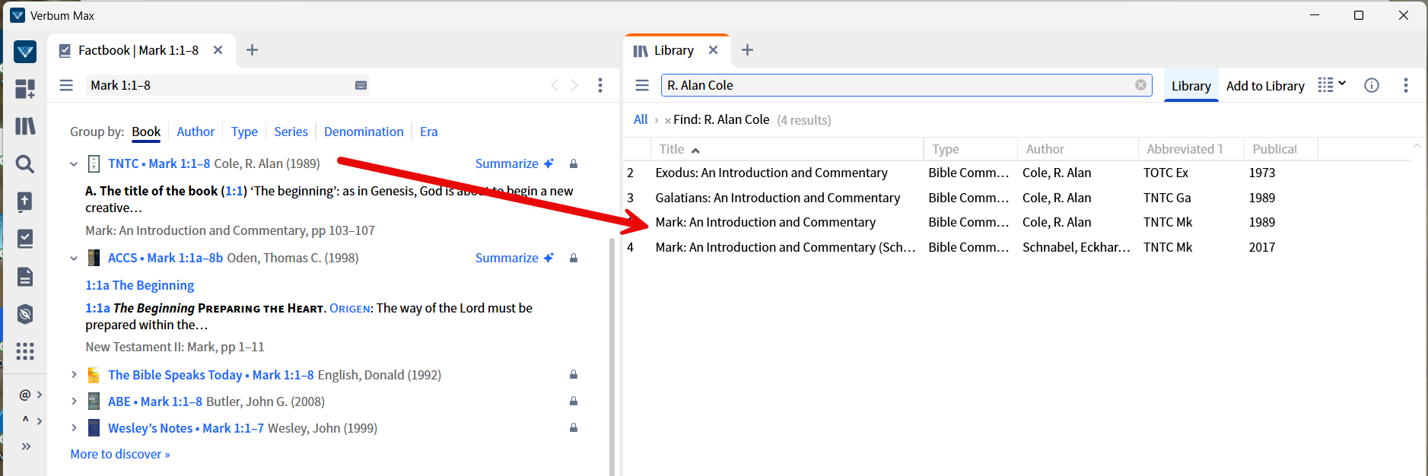The image size is (1428, 476).
Task: Click the shield tool icon in the sidebar
Action: (x=25, y=313)
